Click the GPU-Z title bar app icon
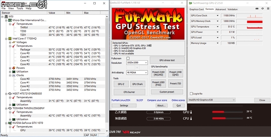The width and height of the screenshot is (271, 137). (x=190, y=3)
